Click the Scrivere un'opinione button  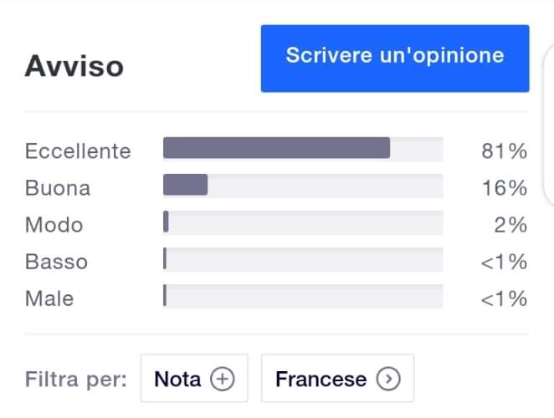click(395, 58)
